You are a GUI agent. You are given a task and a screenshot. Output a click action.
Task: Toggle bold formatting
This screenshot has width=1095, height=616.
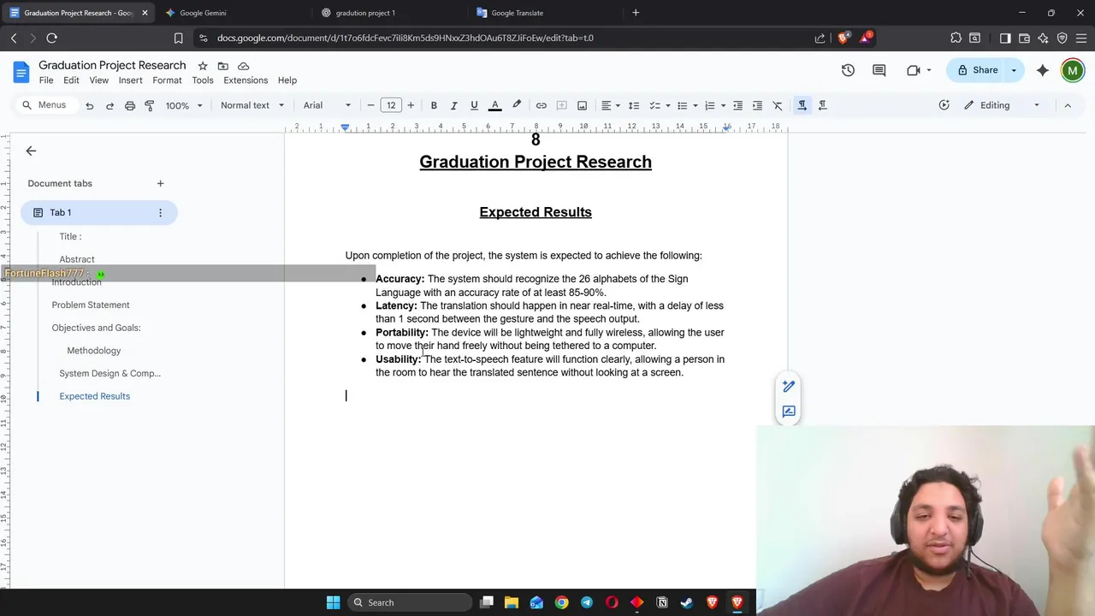tap(434, 105)
